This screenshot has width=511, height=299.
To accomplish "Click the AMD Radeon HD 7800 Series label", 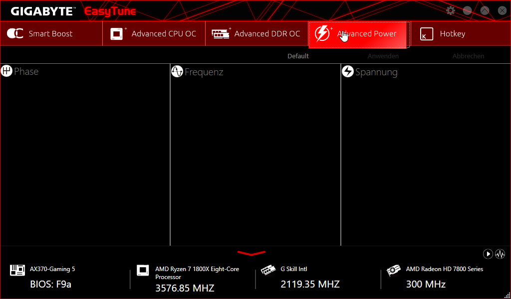I will (445, 269).
